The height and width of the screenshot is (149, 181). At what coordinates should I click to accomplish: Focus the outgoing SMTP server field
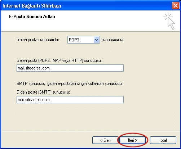pyautogui.click(x=70, y=100)
